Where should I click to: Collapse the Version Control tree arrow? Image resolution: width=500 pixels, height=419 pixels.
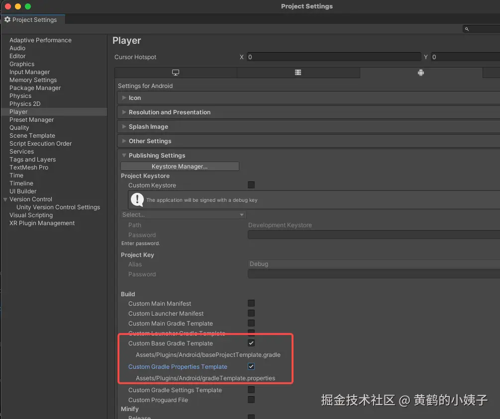pos(5,199)
